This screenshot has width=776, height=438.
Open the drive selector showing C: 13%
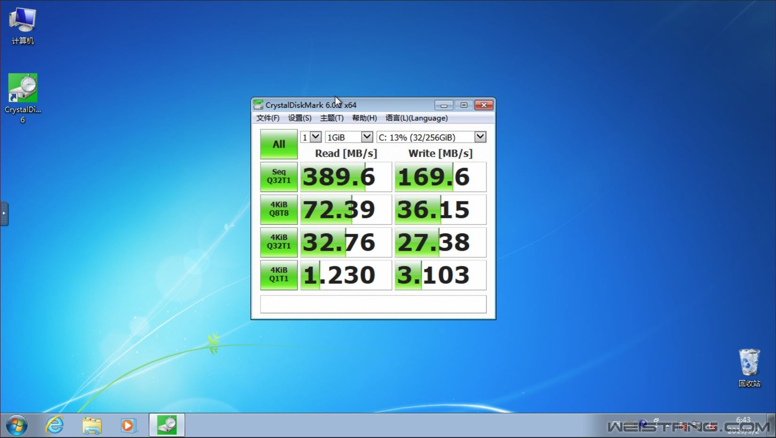pyautogui.click(x=431, y=137)
